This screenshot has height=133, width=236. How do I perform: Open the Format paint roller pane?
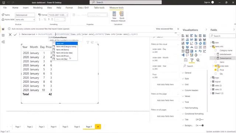pyautogui.click(x=192, y=60)
